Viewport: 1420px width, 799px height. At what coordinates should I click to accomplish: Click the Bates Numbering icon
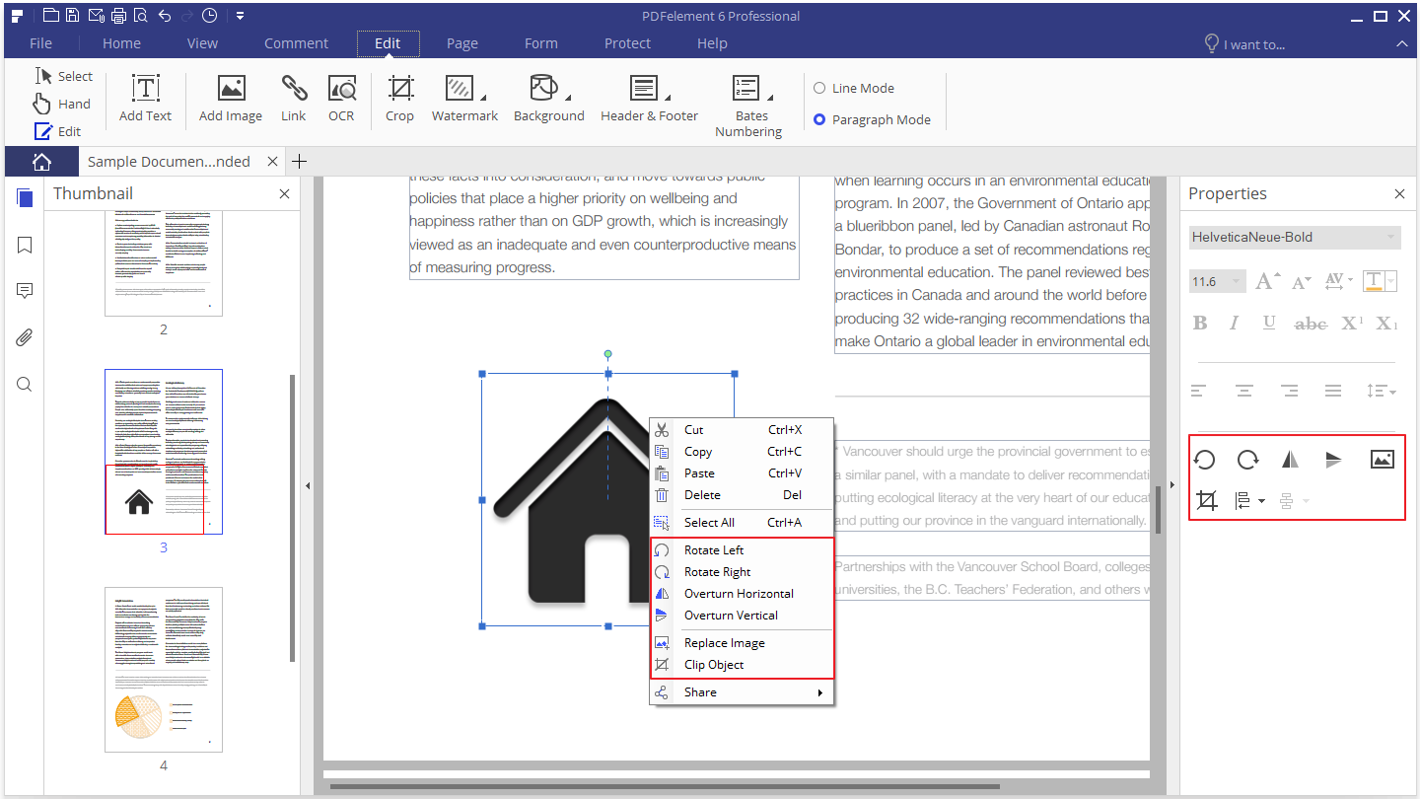(x=746, y=89)
